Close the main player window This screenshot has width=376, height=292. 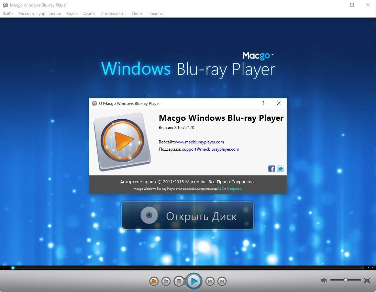[x=367, y=5]
